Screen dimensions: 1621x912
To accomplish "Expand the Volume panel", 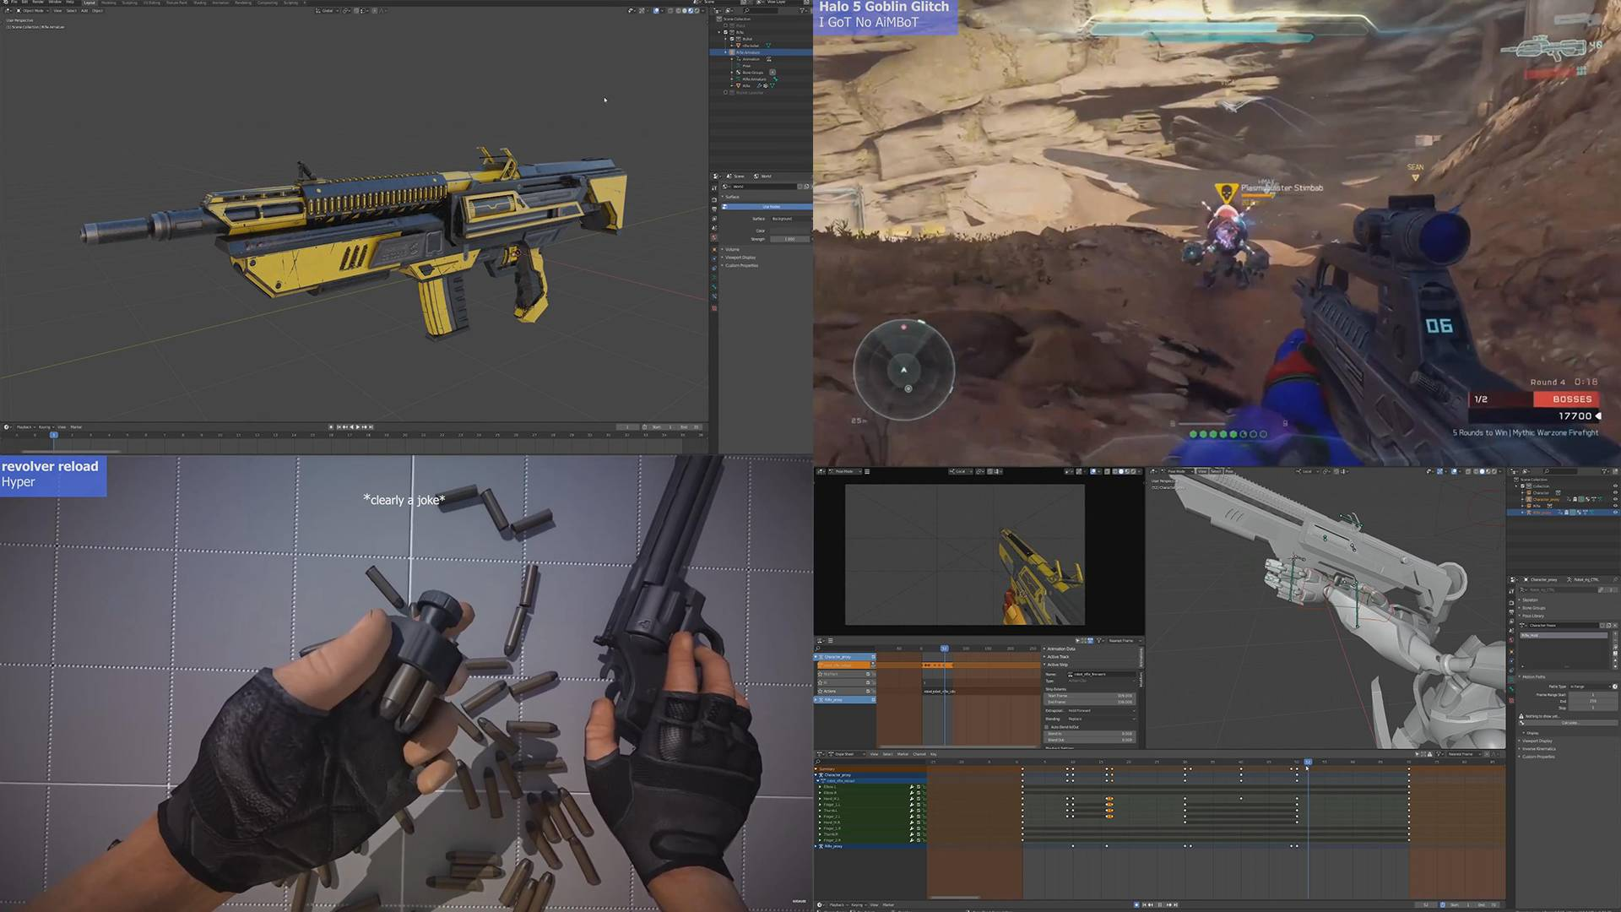I will click(731, 249).
